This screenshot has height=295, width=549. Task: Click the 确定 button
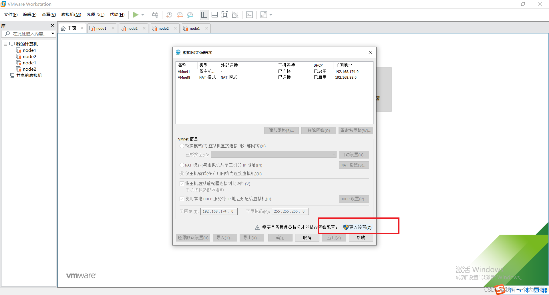[280, 238]
